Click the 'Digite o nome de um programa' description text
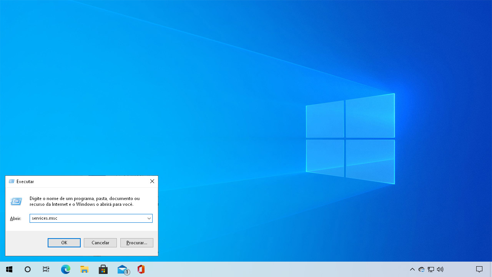This screenshot has width=492, height=277. tap(85, 201)
